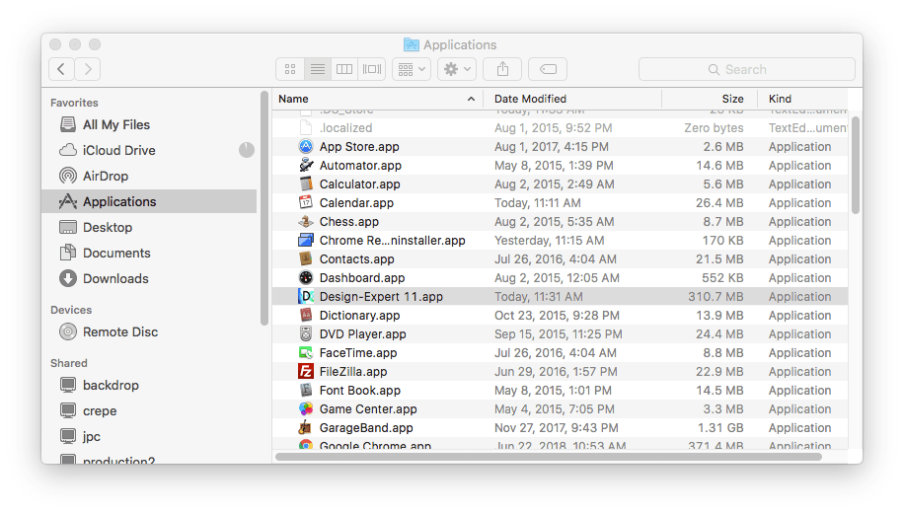Click the Contacts.app icon
The height and width of the screenshot is (513, 904).
pos(306,258)
